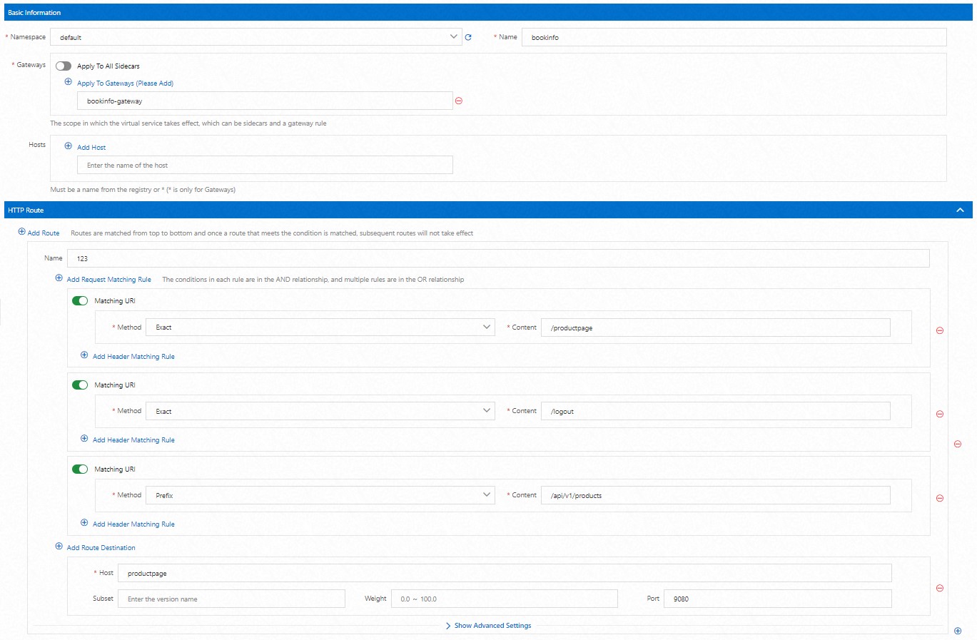
Task: Delete the /api/v1/products matching rule
Action: [940, 498]
